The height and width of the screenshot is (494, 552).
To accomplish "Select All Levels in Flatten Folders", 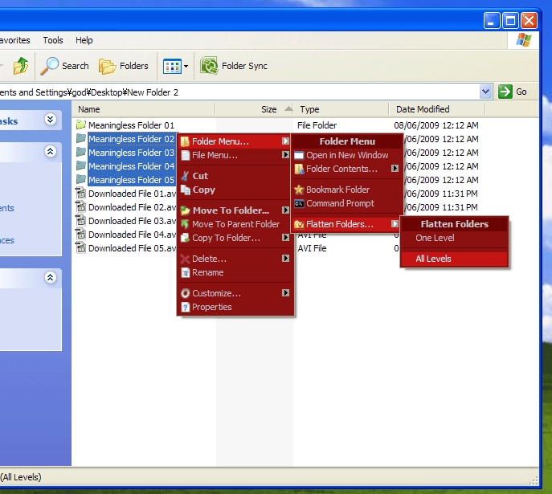I will (433, 259).
